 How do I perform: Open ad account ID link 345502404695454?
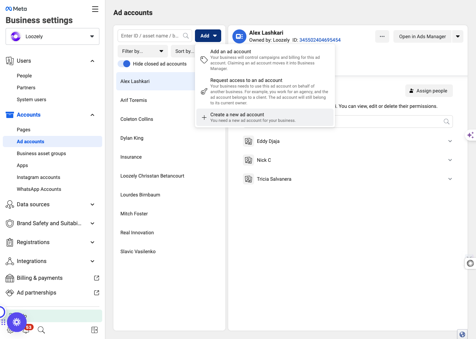pos(320,40)
